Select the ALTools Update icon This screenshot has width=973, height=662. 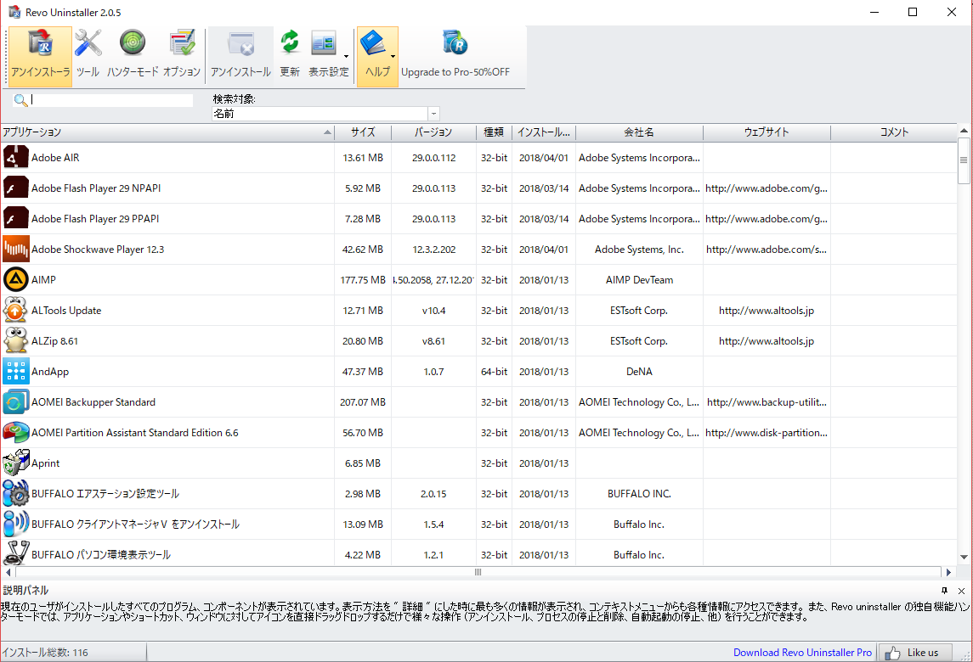coord(15,310)
